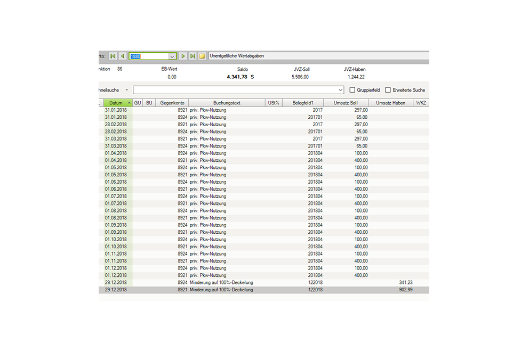The image size is (529, 352).
Task: Jump to the last account
Action: (x=193, y=56)
